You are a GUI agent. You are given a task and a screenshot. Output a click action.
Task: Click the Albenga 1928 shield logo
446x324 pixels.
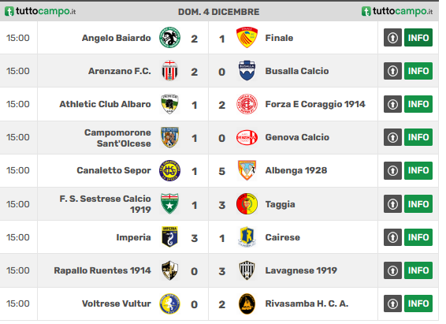pos(247,170)
